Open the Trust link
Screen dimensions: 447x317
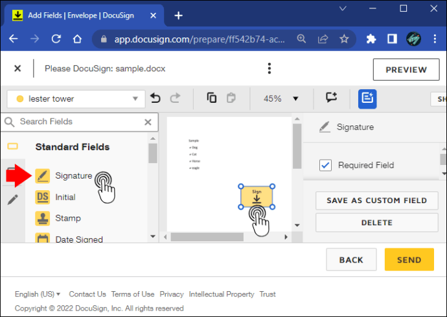(x=268, y=294)
